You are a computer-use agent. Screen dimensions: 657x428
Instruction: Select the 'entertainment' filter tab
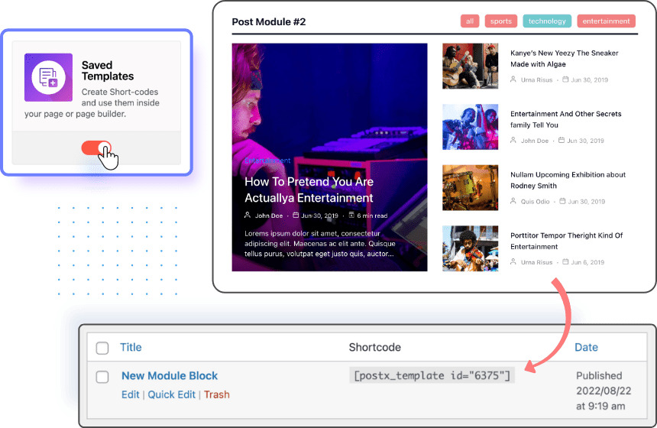pos(606,21)
